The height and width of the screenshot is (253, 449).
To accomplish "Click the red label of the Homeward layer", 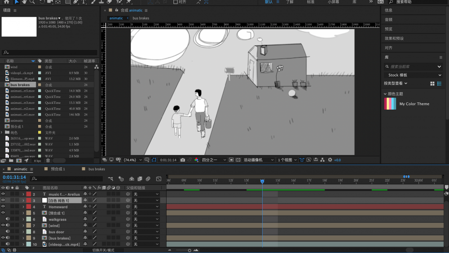I will [29, 207].
